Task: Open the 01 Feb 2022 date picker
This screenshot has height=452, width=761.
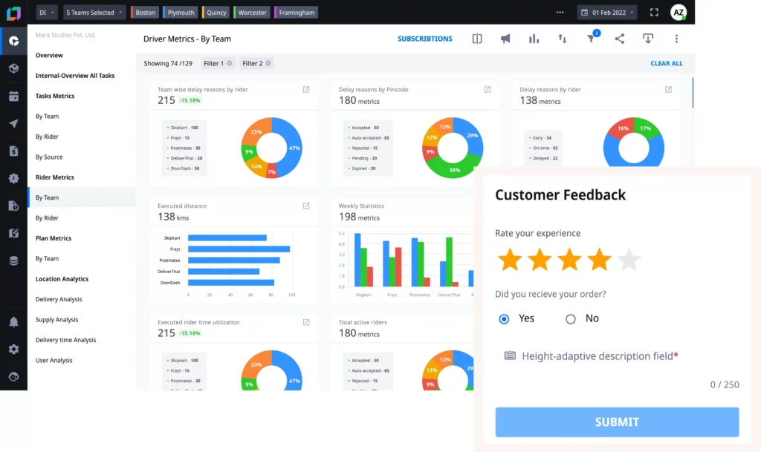Action: click(608, 13)
